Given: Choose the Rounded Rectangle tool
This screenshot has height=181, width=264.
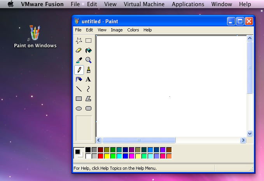Looking at the screenshot, I should coord(88,109).
